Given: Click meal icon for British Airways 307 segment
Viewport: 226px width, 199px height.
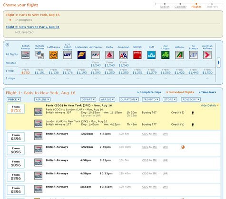Looking at the screenshot, I should point(193,113).
